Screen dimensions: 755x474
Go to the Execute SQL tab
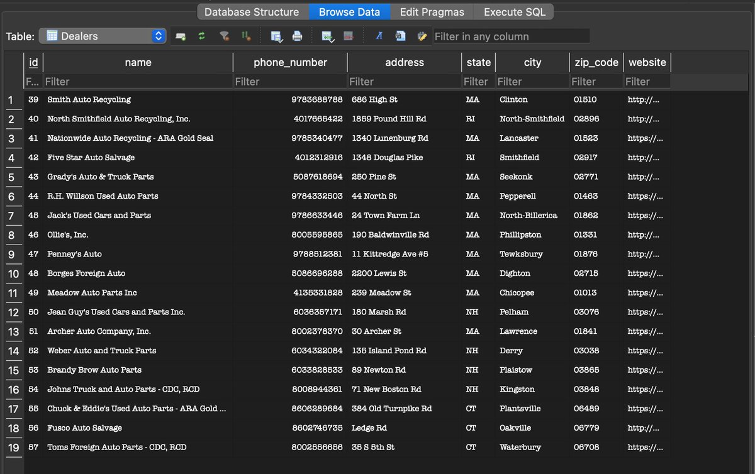pos(515,12)
